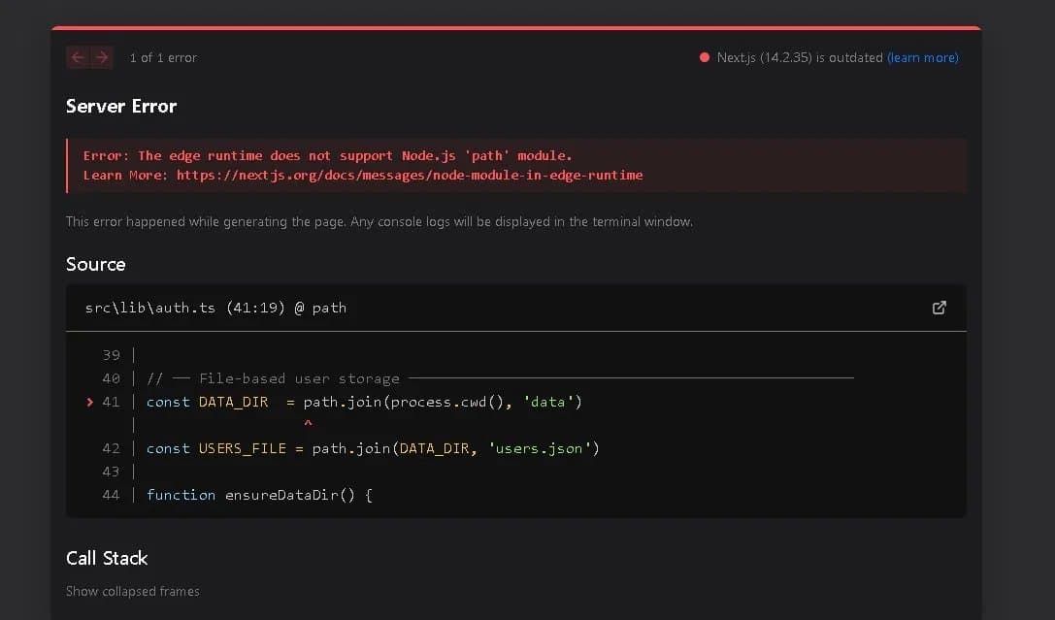
Task: Click the red outdated status dot
Action: [705, 58]
